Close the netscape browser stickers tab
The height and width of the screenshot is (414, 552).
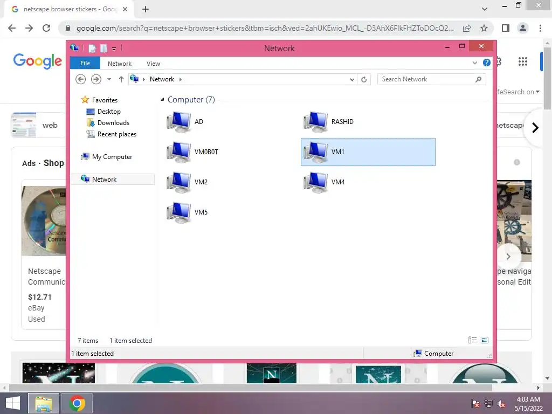(x=125, y=9)
